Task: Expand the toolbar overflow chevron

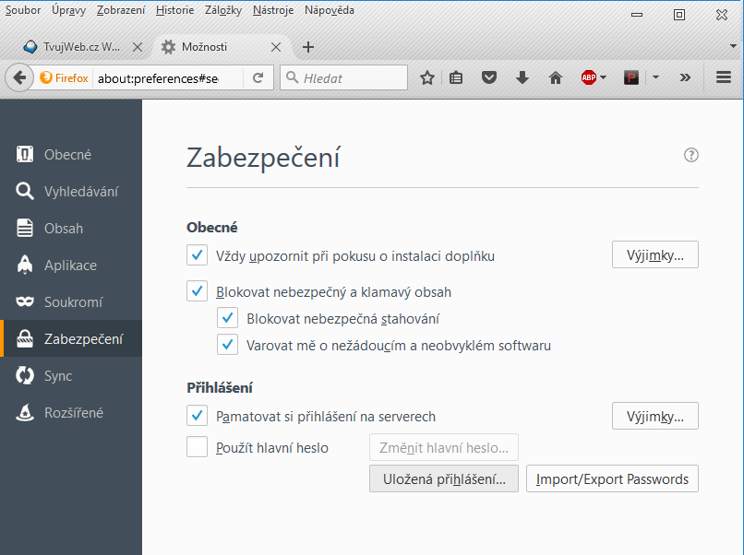Action: 685,78
